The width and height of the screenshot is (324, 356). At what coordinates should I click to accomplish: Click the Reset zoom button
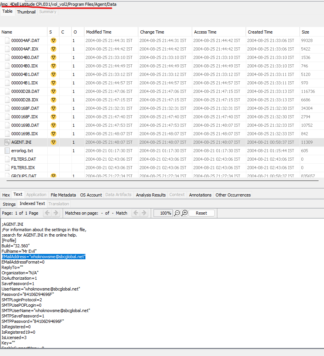pyautogui.click(x=201, y=213)
